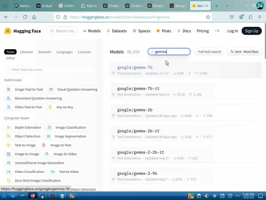Select the Visual Question Answering task filter
The height and width of the screenshot is (200, 266).
(74, 90)
